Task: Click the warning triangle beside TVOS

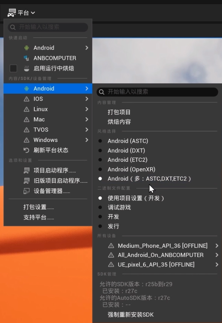Action: tap(27, 130)
